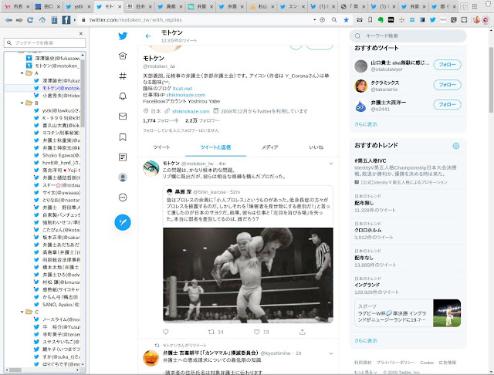Open the notifications bell icon
494x375 pixels.
123,96
